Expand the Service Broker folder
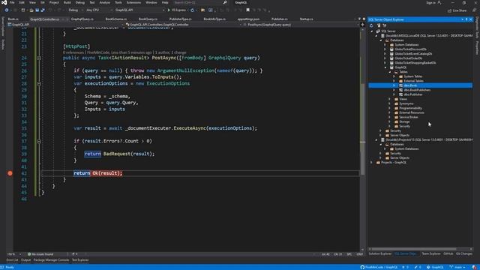Viewport: 480px width, 270px height. point(390,117)
